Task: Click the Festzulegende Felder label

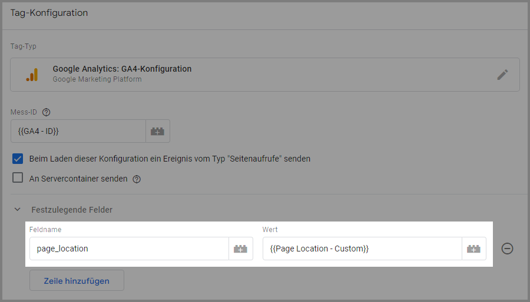Action: 72,210
